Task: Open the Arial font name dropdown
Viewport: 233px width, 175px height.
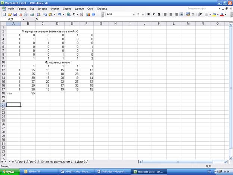Action: pos(134,14)
